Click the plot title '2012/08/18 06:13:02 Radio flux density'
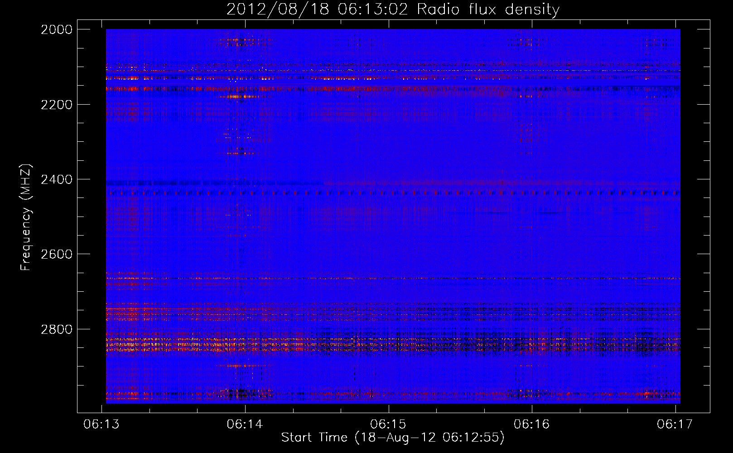 click(x=393, y=10)
